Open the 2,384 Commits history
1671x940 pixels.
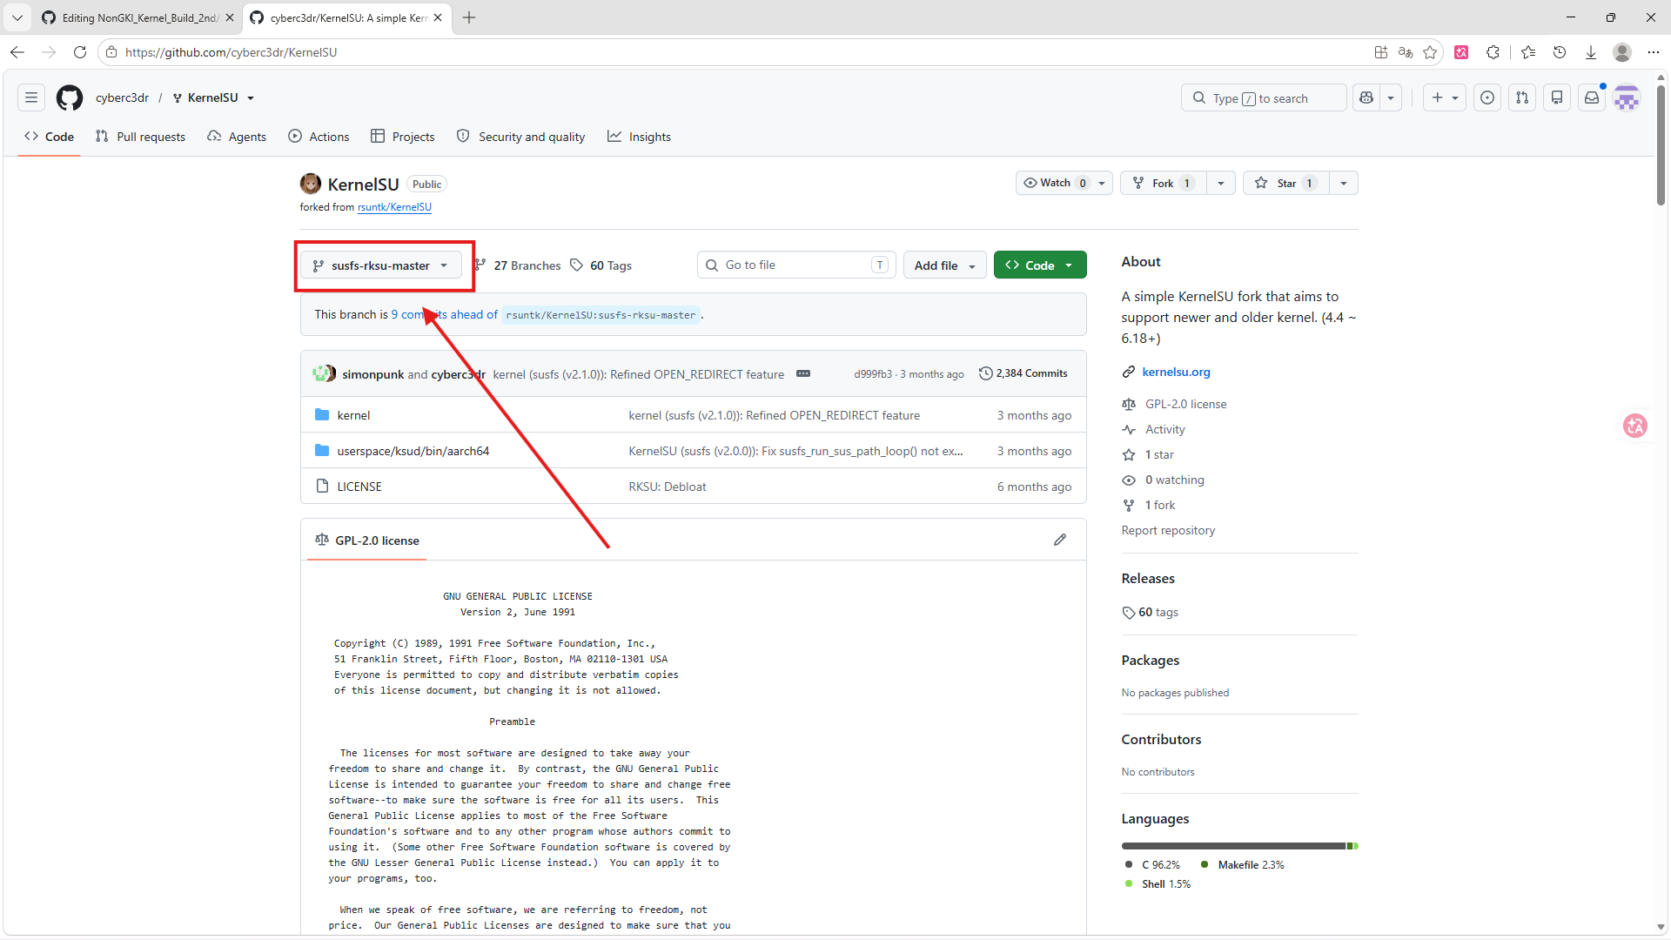[x=1023, y=373]
